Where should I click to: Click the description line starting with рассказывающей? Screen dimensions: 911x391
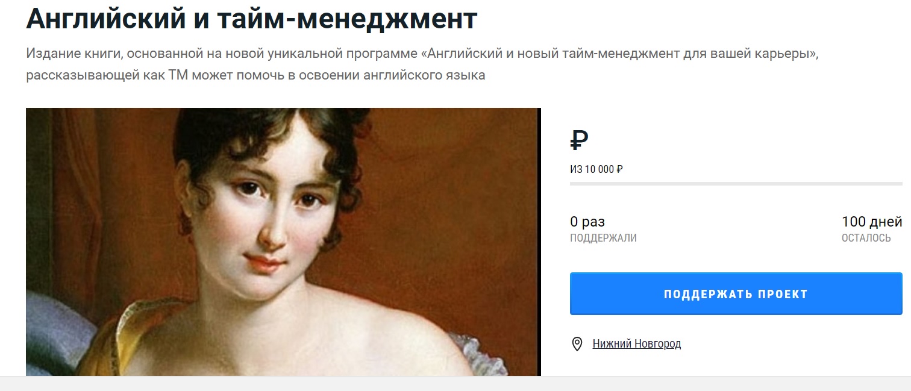[x=255, y=76]
